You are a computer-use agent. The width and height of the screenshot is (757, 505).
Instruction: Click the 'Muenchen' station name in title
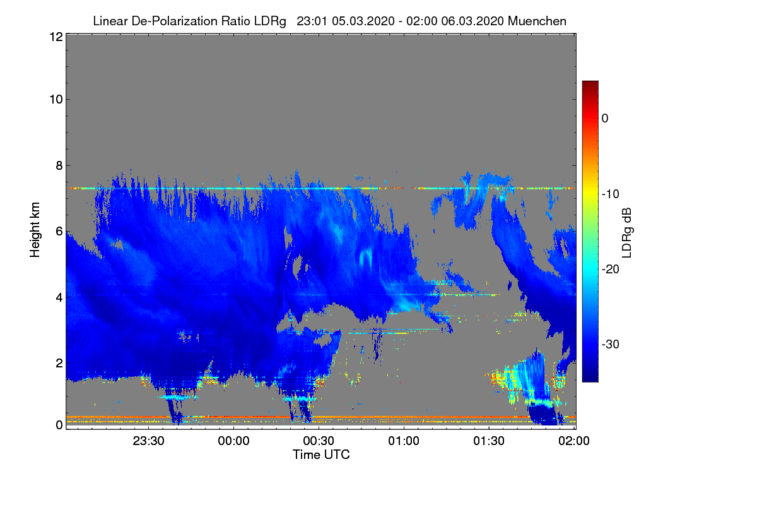pos(537,21)
